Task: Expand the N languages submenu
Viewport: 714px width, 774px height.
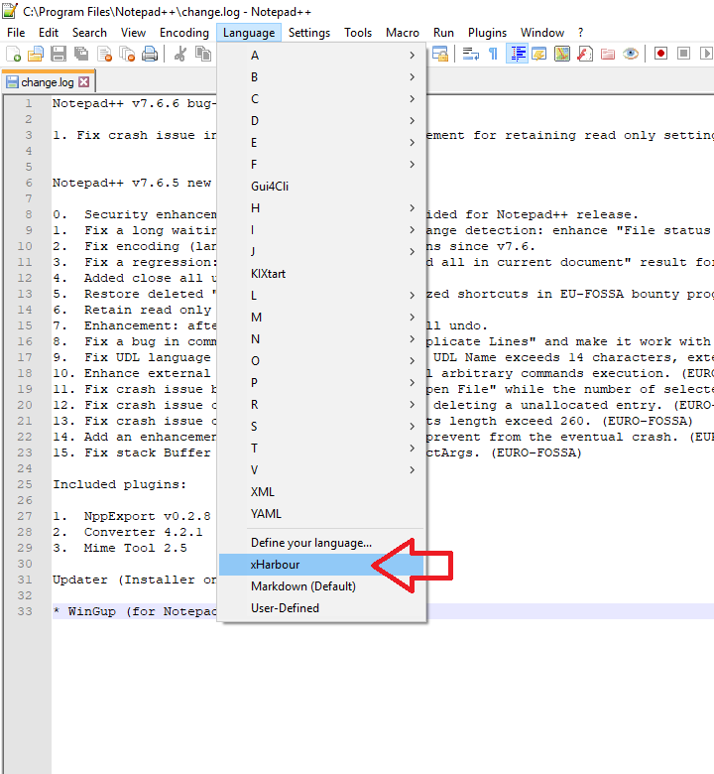Action: point(321,339)
